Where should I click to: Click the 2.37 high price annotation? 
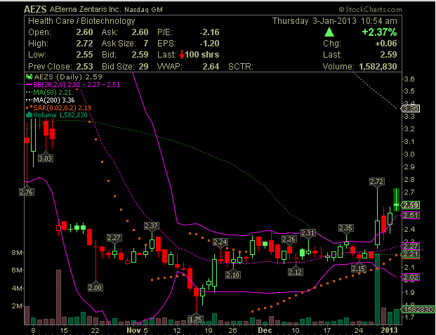pos(151,225)
